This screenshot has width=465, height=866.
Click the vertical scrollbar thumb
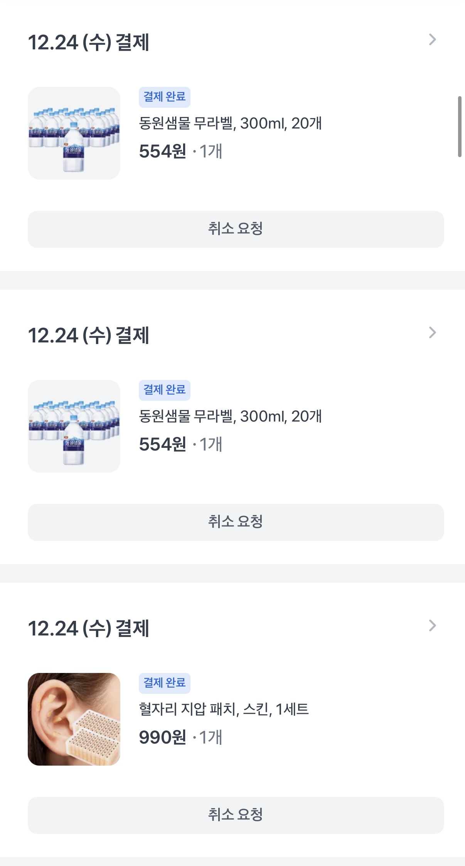tap(460, 127)
